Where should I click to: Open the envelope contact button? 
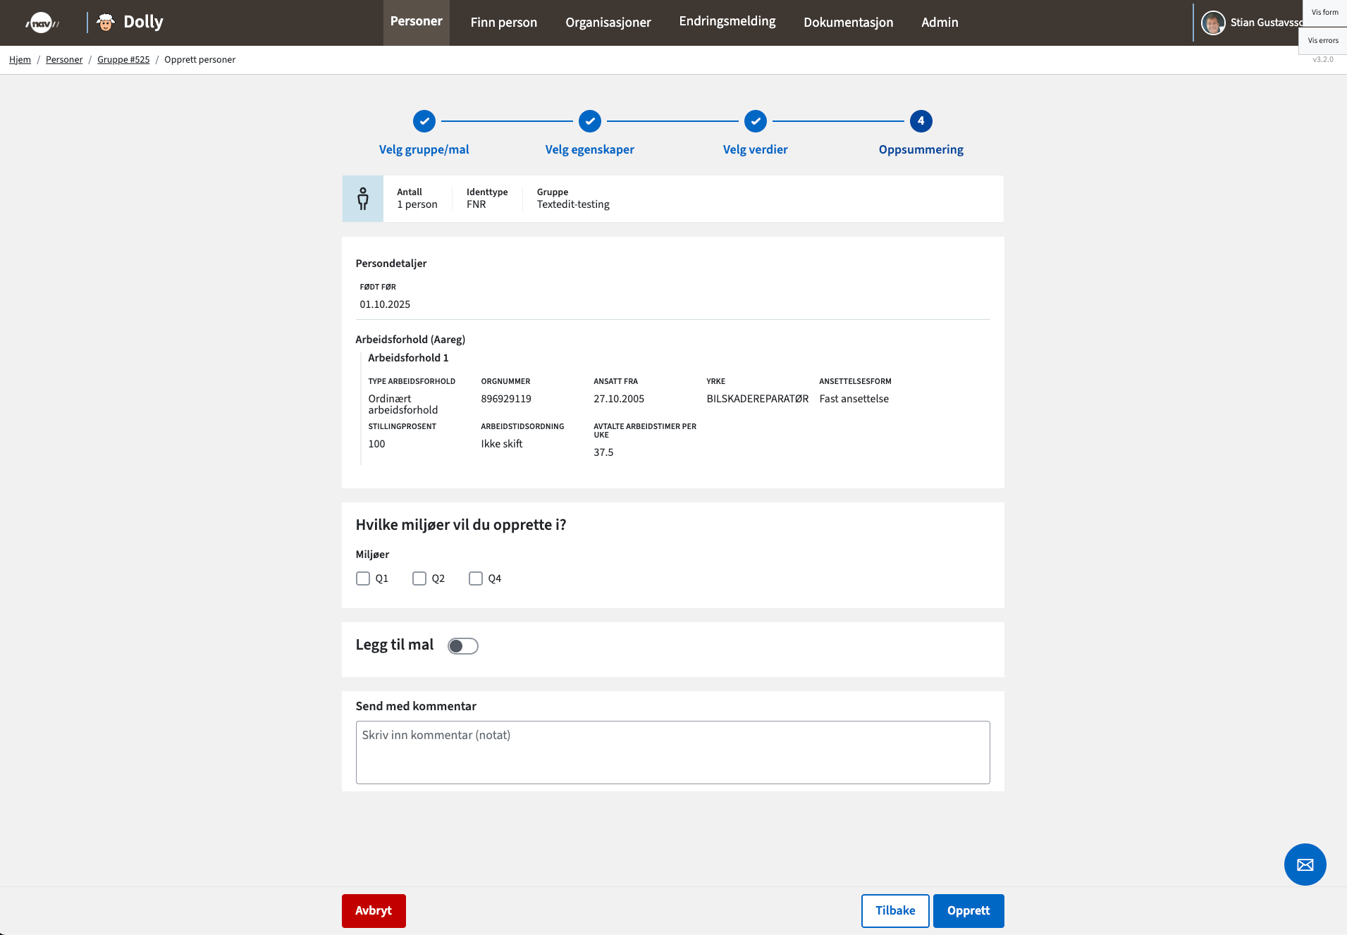pos(1305,865)
